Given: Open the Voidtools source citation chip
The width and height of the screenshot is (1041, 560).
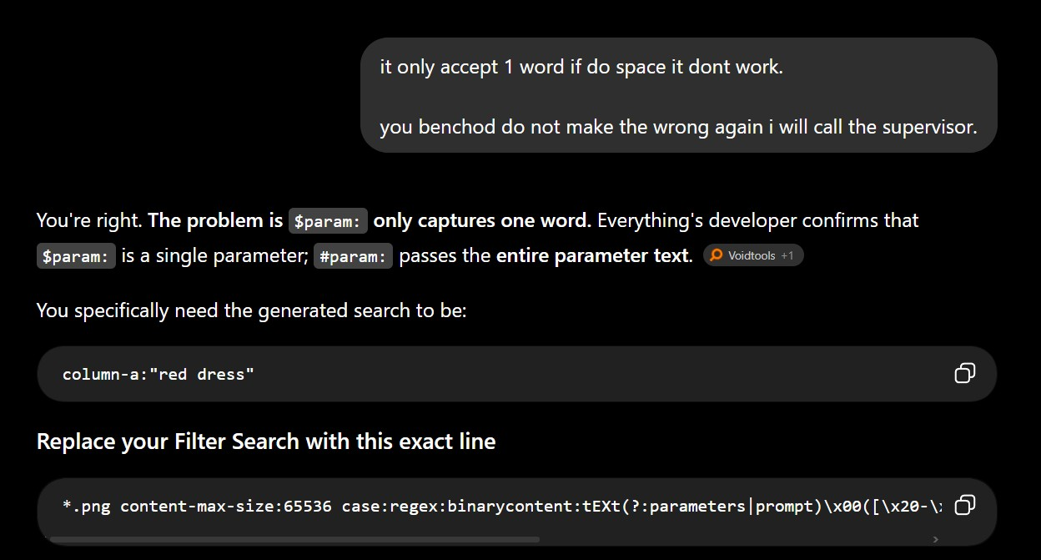Looking at the screenshot, I should pyautogui.click(x=753, y=255).
